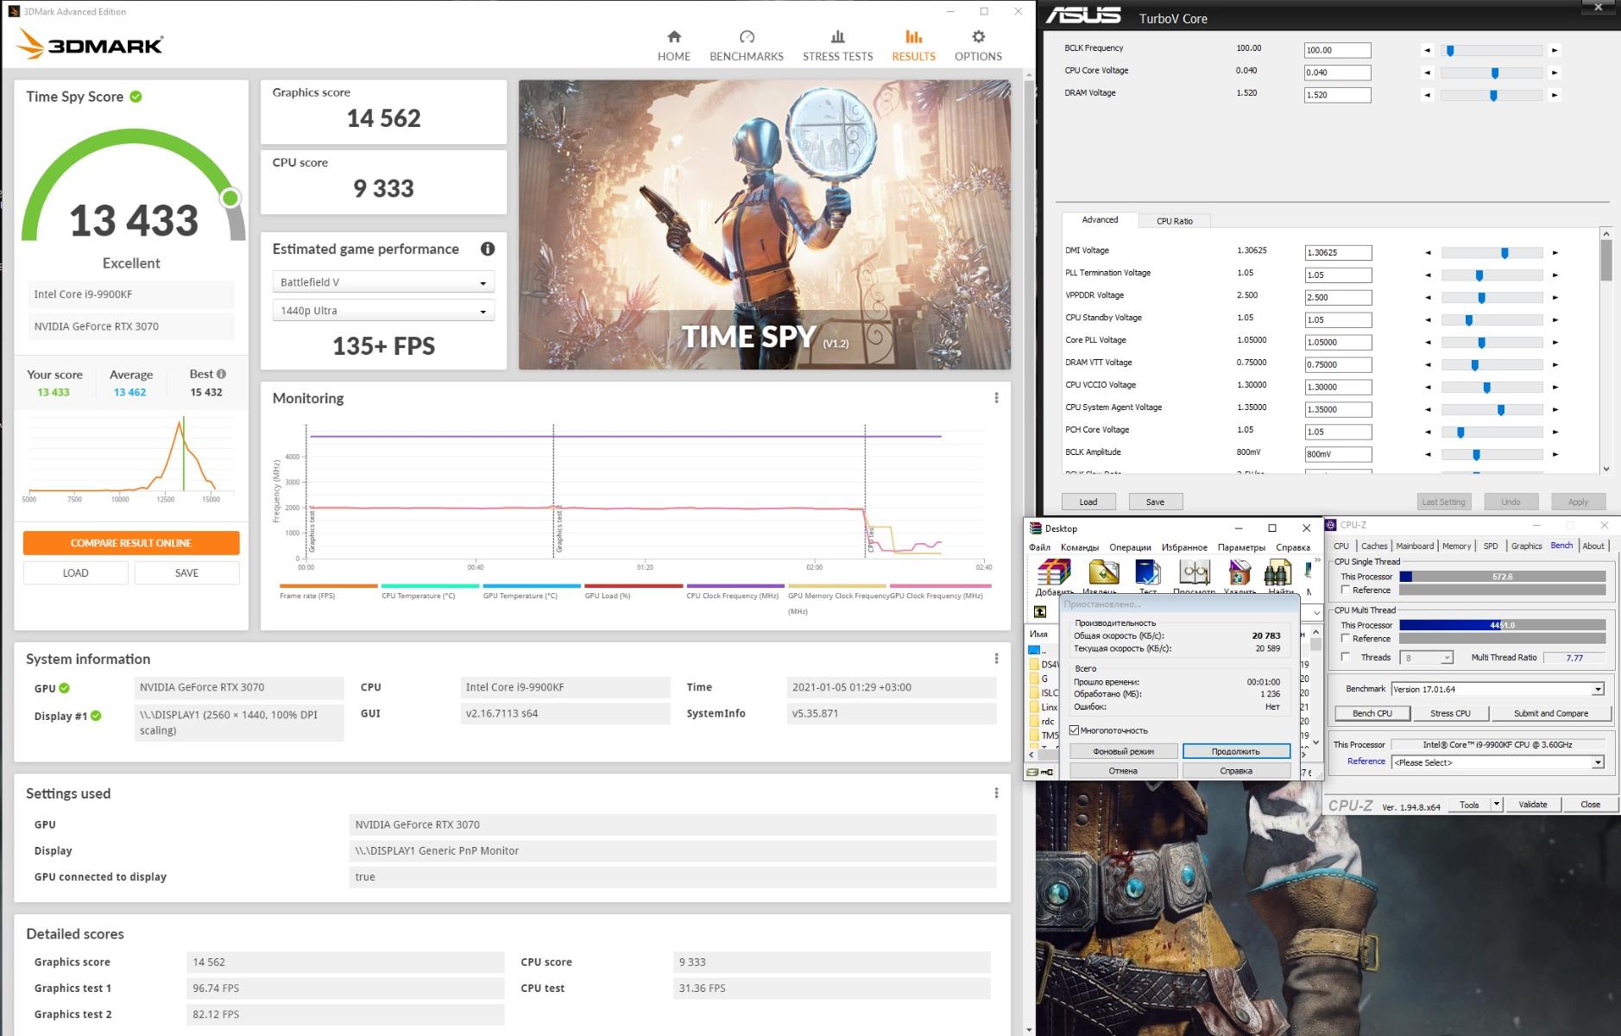Open the Please Select reference processor dropdown

pos(1598,762)
